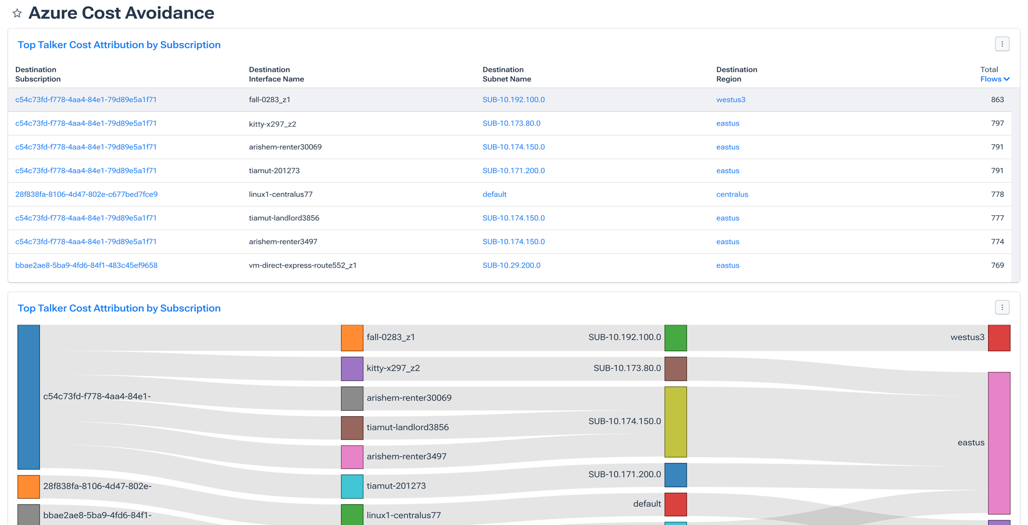
Task: Open the centralus region link
Action: (732, 194)
